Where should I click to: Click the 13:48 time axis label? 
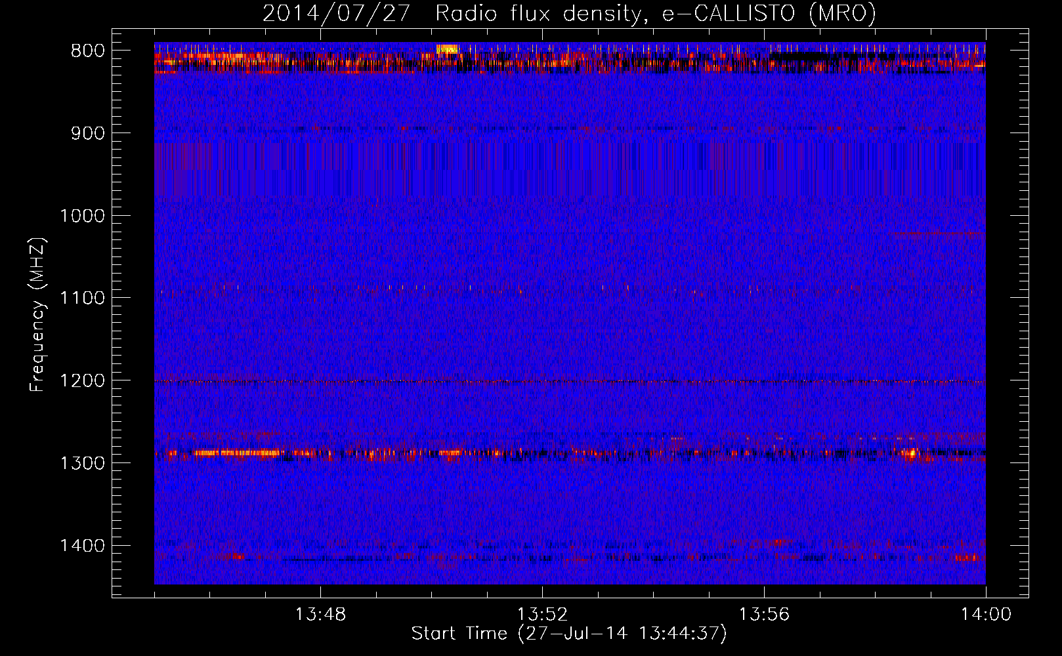(320, 615)
